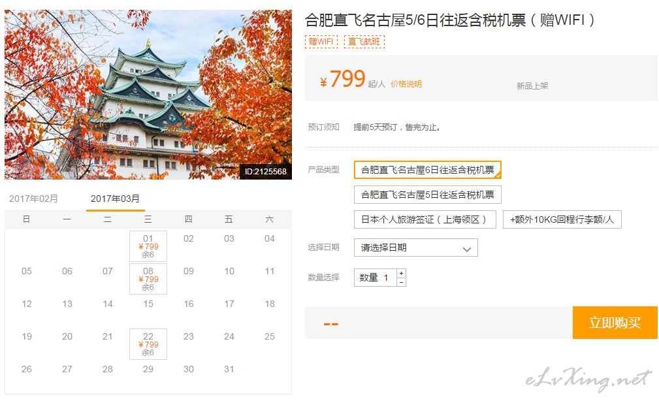Click the 新品上架 label
The height and width of the screenshot is (401, 659).
pyautogui.click(x=532, y=86)
